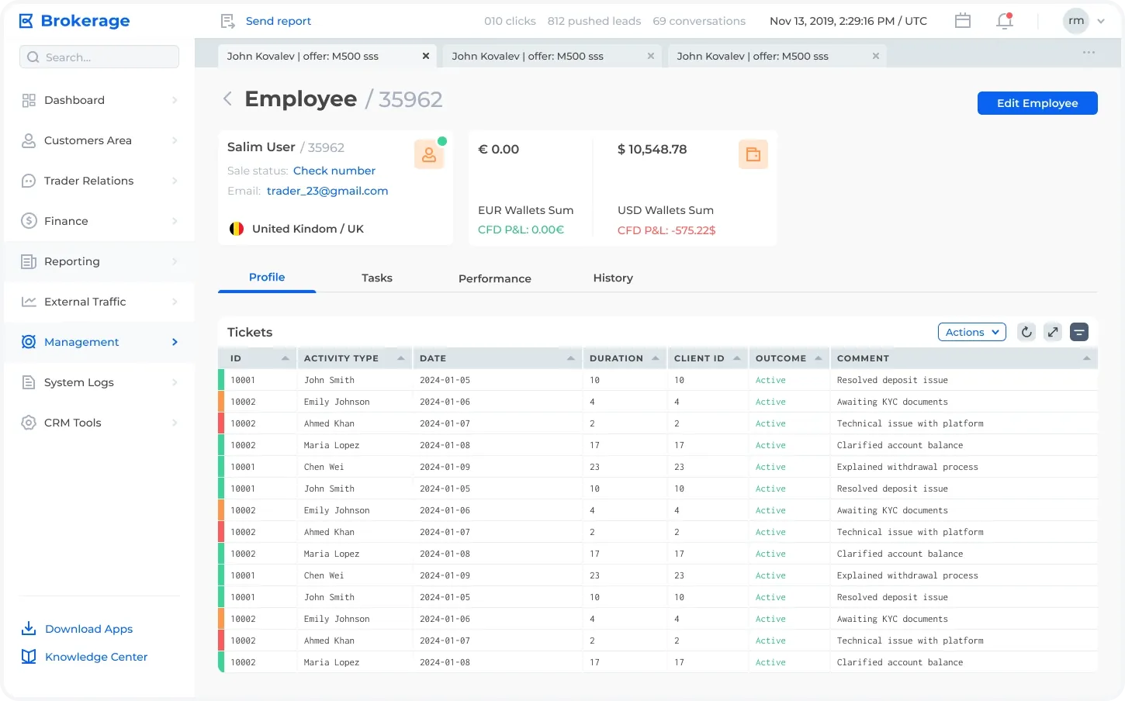Image resolution: width=1125 pixels, height=701 pixels.
Task: Expand the CRM Tools chevron
Action: (175, 423)
